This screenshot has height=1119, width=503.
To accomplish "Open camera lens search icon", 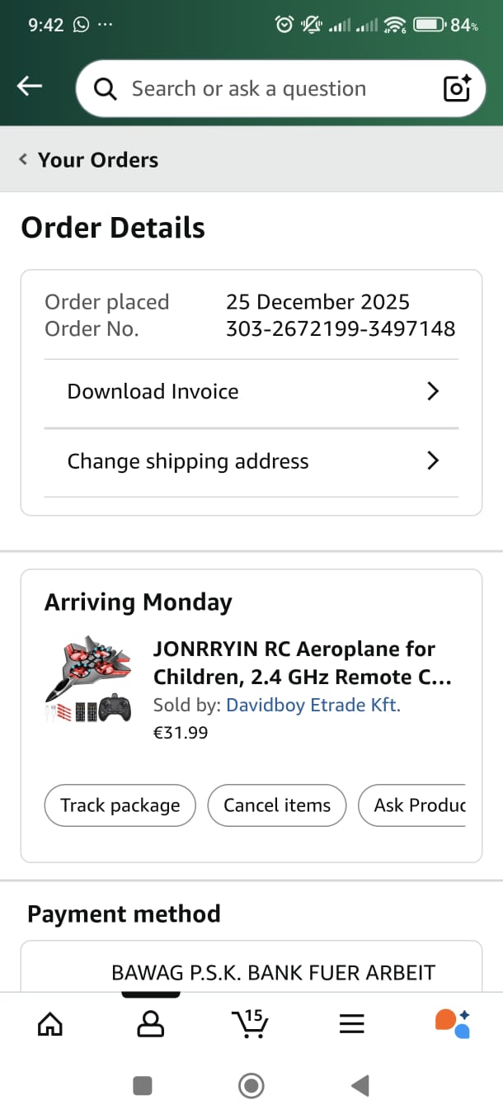I will (456, 88).
